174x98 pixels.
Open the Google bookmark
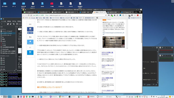pos(32,18)
